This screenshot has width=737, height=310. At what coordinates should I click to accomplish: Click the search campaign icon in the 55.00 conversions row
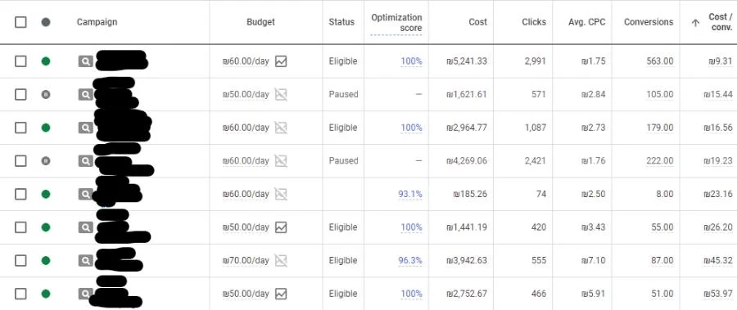click(x=85, y=227)
